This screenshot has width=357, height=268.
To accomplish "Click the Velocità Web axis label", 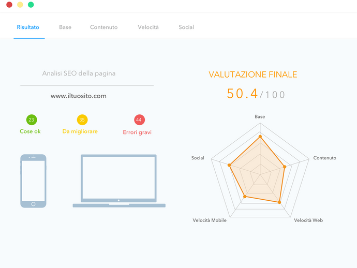I will point(308,220).
